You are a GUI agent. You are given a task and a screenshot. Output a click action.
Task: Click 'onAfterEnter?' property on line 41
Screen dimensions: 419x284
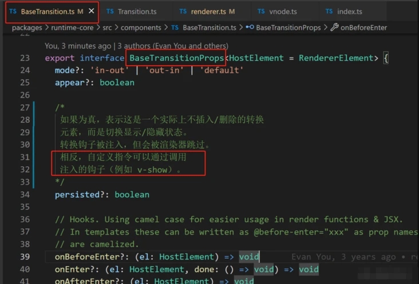coord(89,281)
